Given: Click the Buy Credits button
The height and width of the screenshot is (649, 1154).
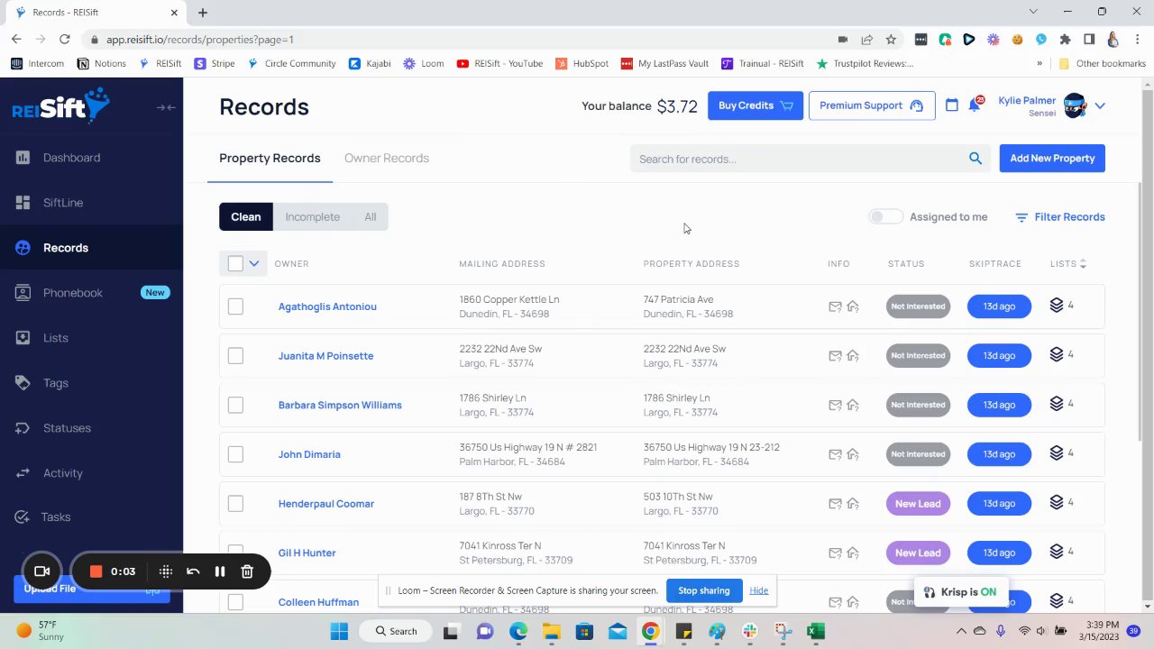Looking at the screenshot, I should click(x=756, y=105).
